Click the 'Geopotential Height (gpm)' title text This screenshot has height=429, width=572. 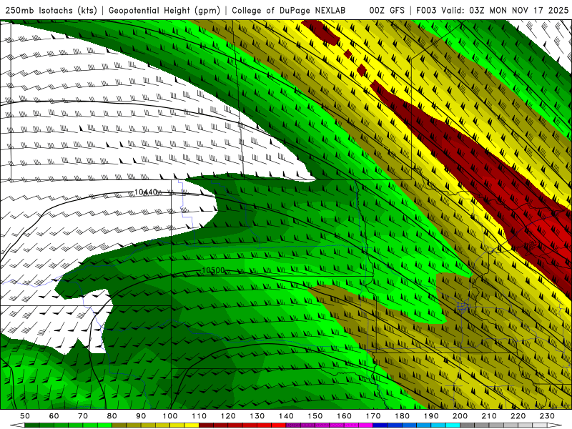pyautogui.click(x=164, y=10)
